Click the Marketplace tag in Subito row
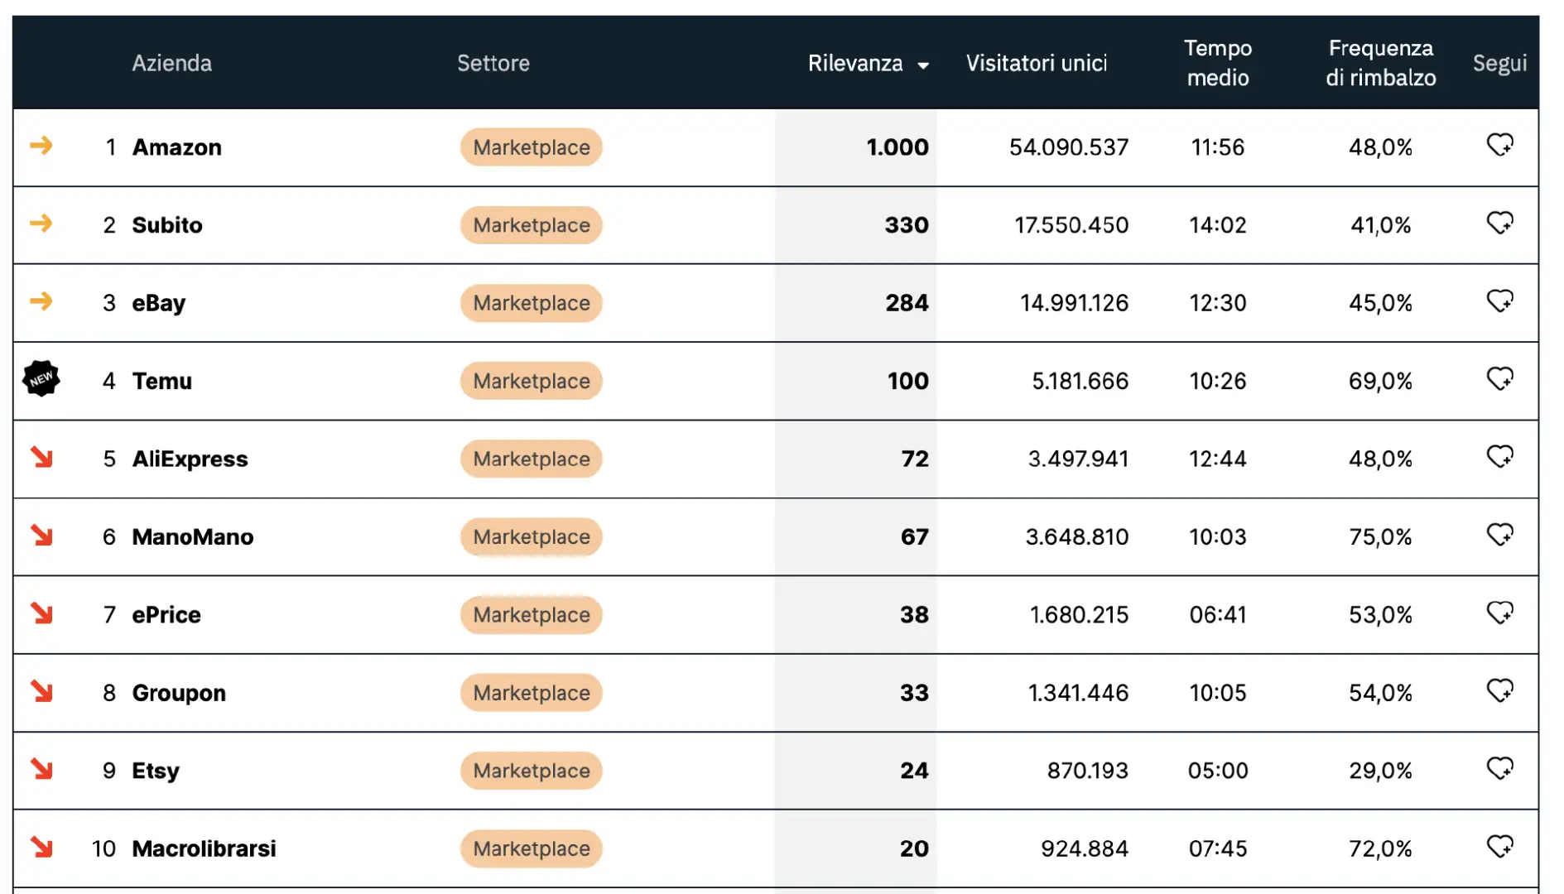Image resolution: width=1564 pixels, height=894 pixels. pyautogui.click(x=532, y=225)
